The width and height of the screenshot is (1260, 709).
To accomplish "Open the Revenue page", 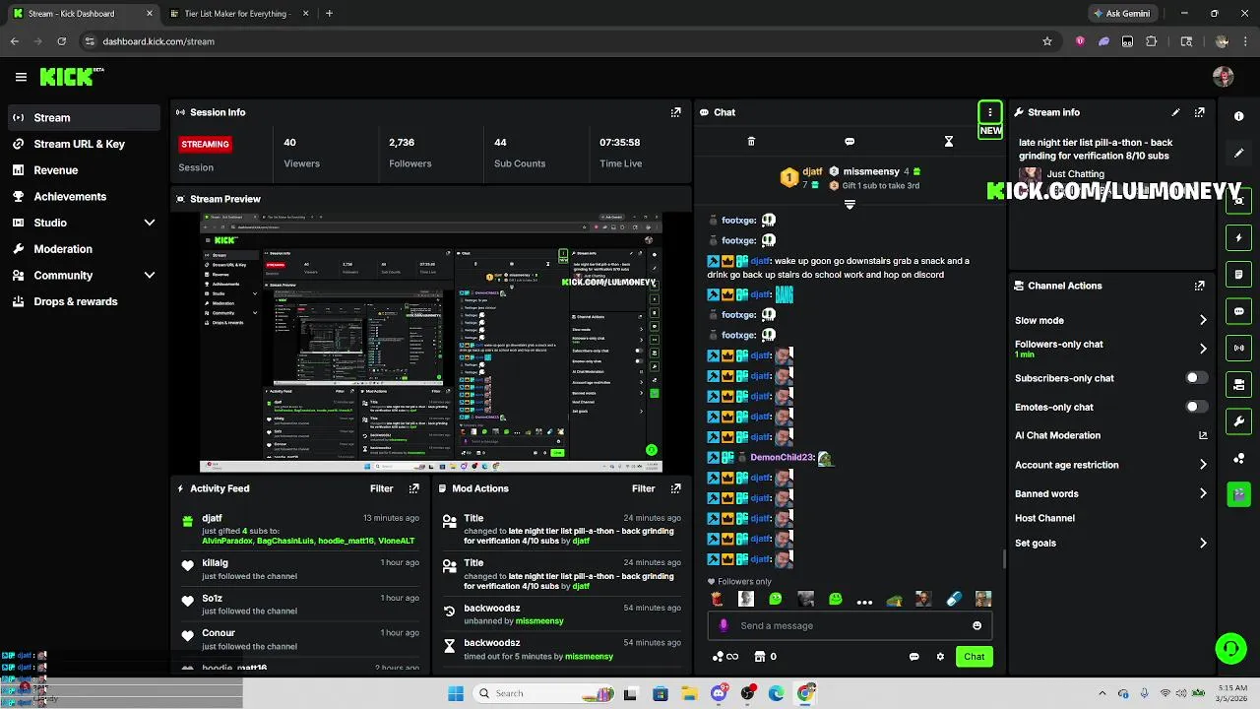I will 84,170.
